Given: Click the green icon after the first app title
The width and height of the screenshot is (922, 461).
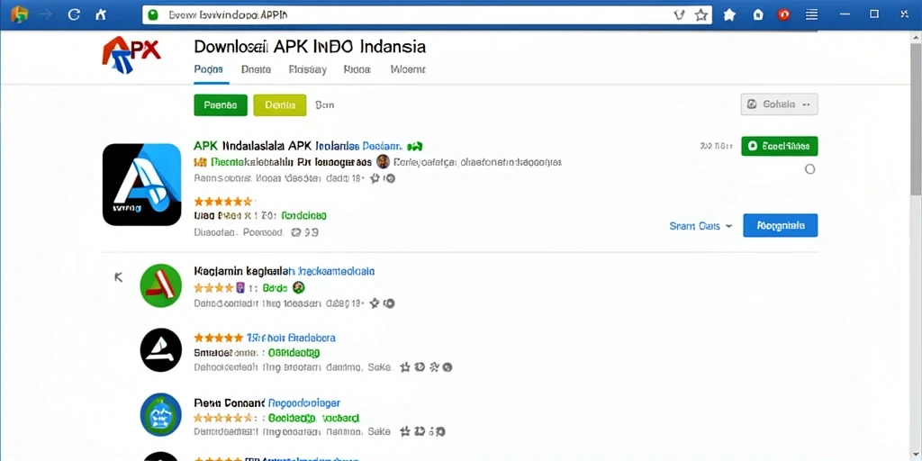Looking at the screenshot, I should tap(414, 145).
